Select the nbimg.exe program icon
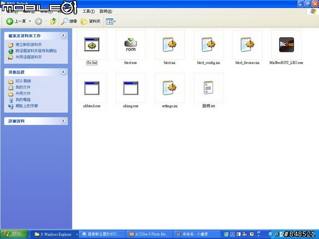The width and height of the screenshot is (319, 239). point(131,88)
